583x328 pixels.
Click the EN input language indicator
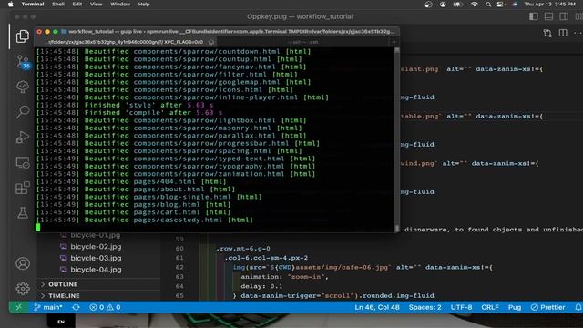(x=61, y=322)
